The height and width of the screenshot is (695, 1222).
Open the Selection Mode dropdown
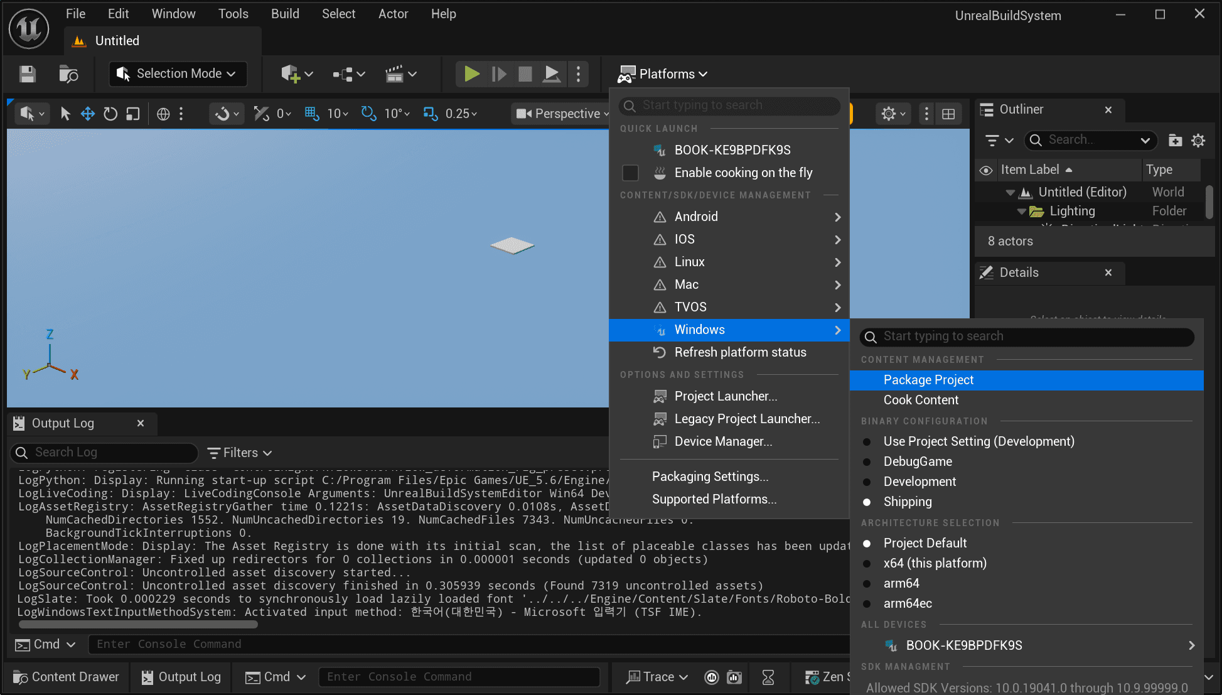[x=178, y=74]
